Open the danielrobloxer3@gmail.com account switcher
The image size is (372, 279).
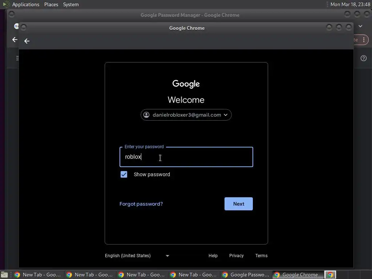coord(186,115)
